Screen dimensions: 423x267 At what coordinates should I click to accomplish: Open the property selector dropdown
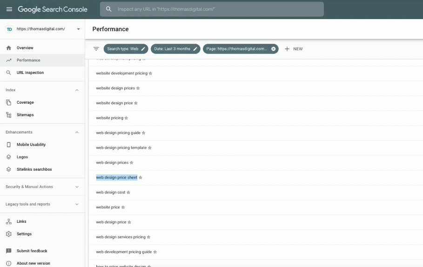click(x=78, y=29)
